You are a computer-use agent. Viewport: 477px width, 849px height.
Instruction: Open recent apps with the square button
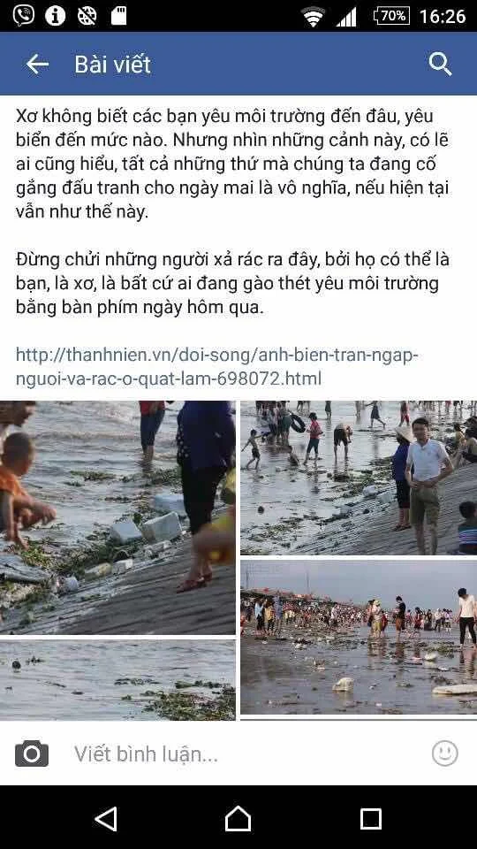[x=371, y=819]
